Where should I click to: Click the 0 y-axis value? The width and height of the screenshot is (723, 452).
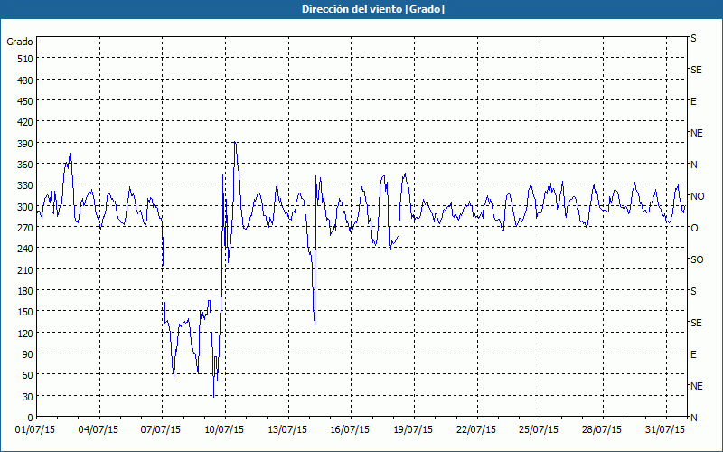pos(31,418)
